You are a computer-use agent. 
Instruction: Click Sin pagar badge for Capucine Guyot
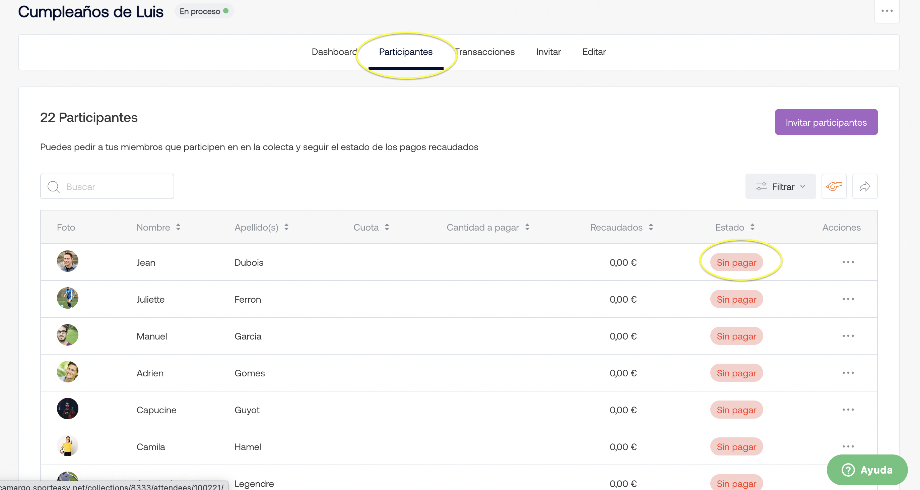(x=736, y=410)
